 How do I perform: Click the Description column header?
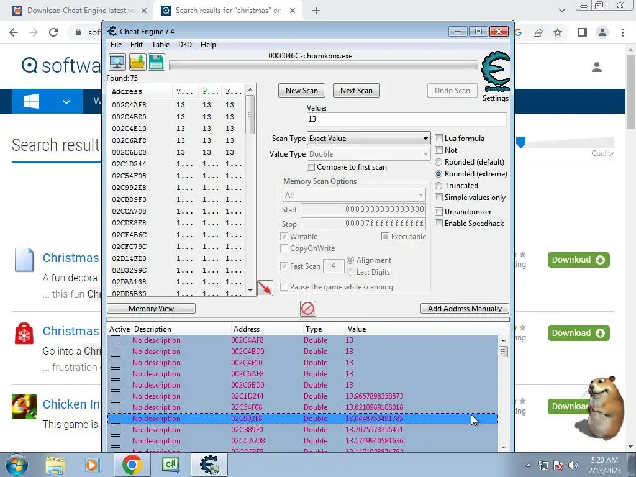(181, 329)
